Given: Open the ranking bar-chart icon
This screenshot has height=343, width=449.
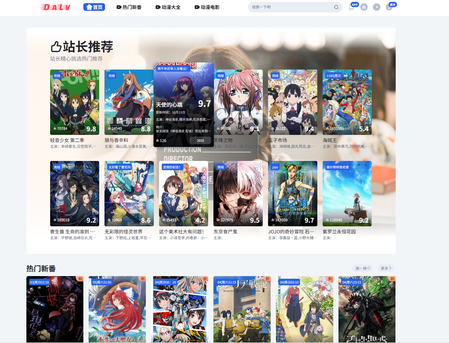Looking at the screenshot, I should pos(364,7).
